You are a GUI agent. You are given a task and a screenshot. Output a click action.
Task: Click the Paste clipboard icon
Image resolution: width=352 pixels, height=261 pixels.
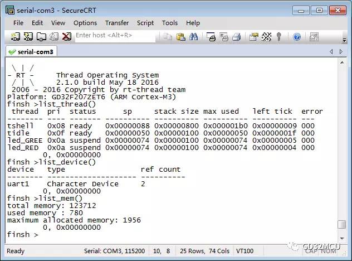tap(180, 37)
